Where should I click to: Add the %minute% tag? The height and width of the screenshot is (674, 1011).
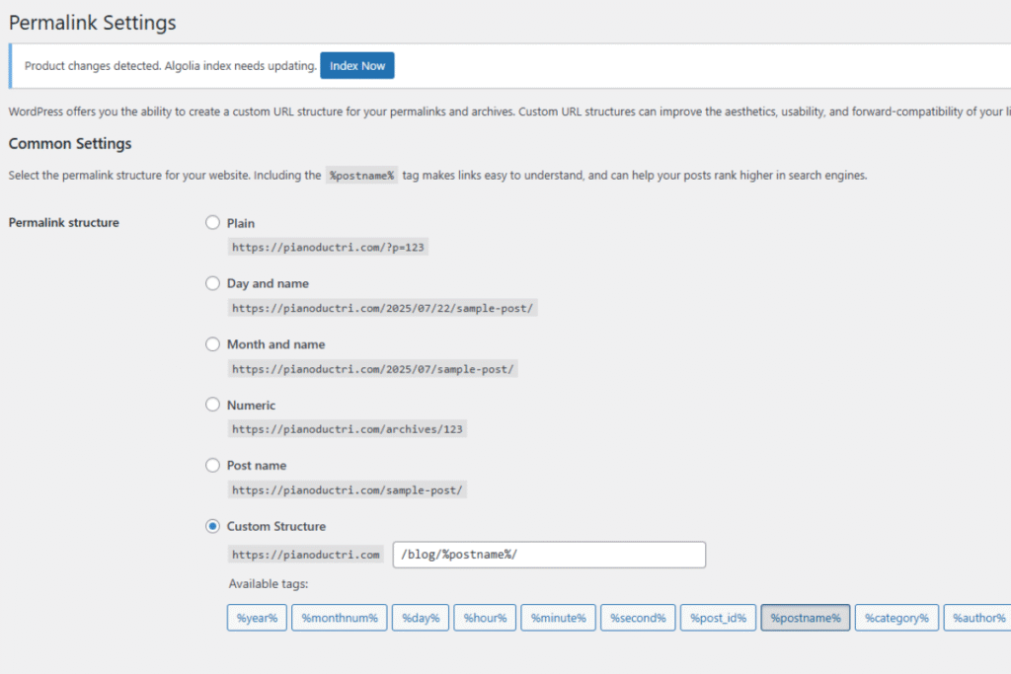(558, 618)
